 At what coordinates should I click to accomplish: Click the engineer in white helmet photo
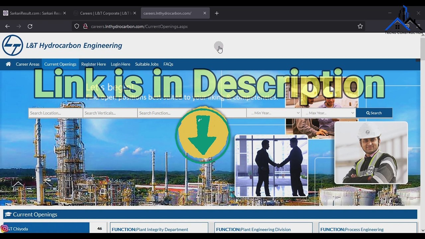(x=371, y=153)
